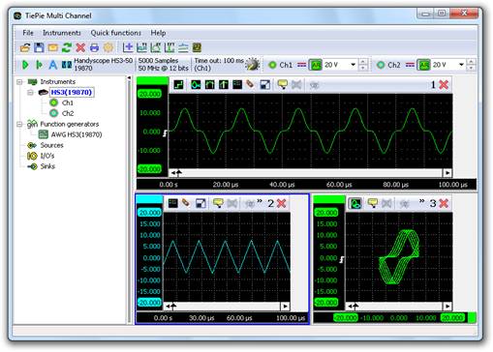Toggle Ch2 auto ranging green button

[423, 65]
